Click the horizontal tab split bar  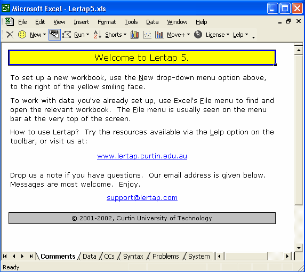pos(215,256)
